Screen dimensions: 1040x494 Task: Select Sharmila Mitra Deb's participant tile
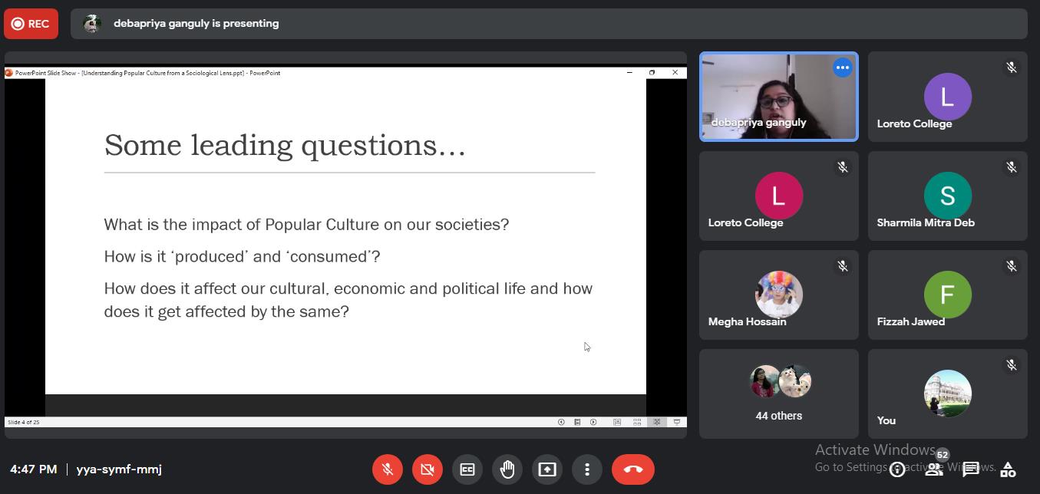[x=947, y=196]
